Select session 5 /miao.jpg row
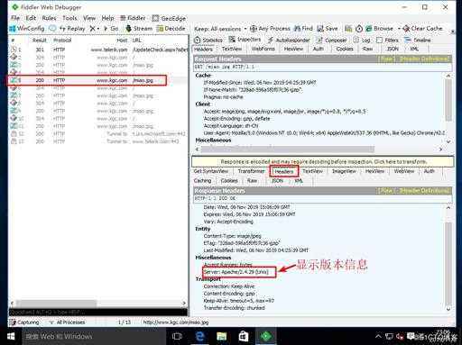This screenshot has height=345, width=462. click(x=98, y=80)
